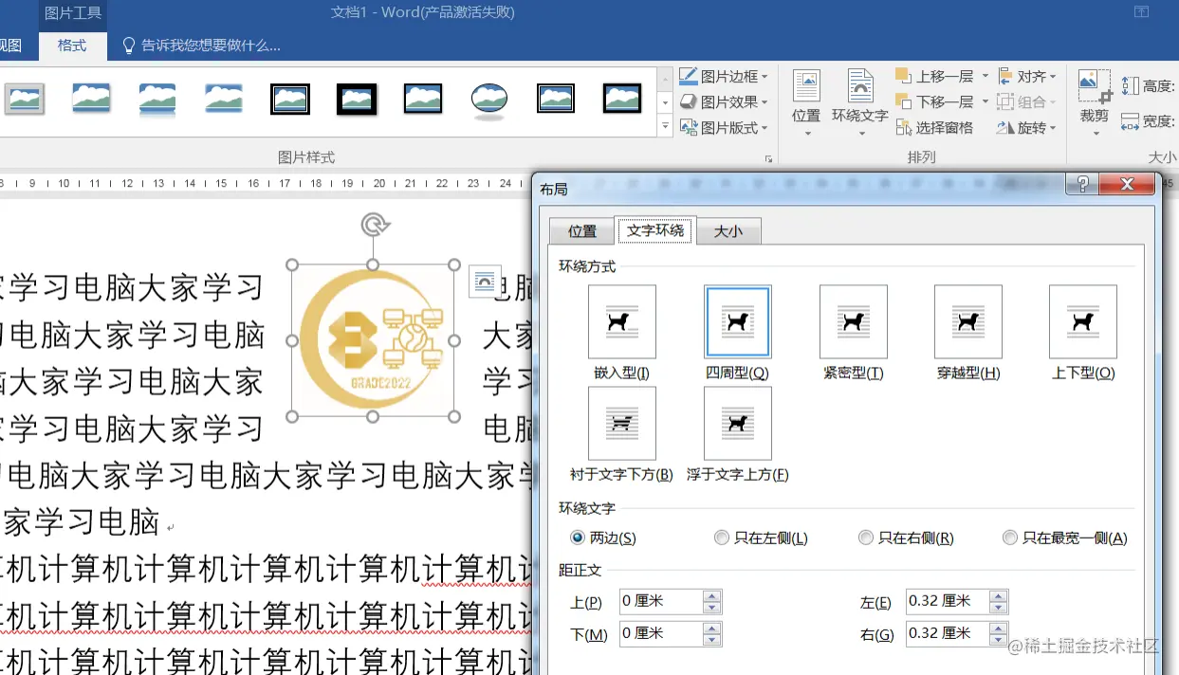Select 浮于文字上方 wrapping style icon
Image resolution: width=1179 pixels, height=675 pixels.
click(738, 424)
